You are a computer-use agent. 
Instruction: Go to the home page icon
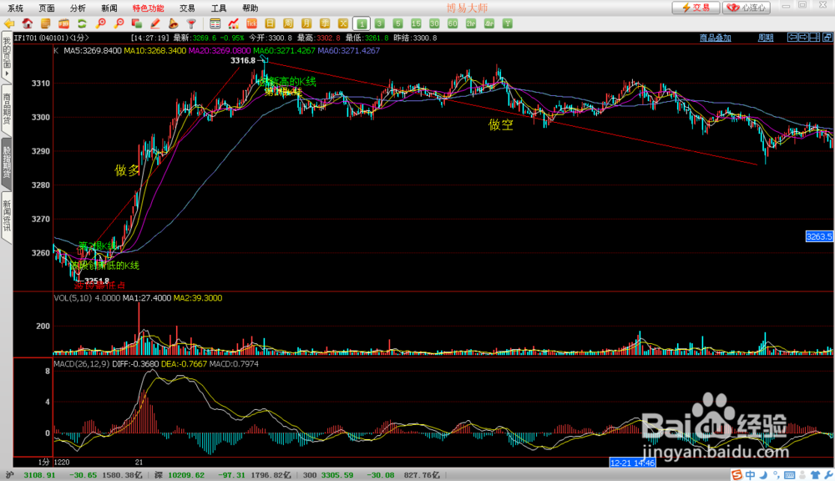28,23
